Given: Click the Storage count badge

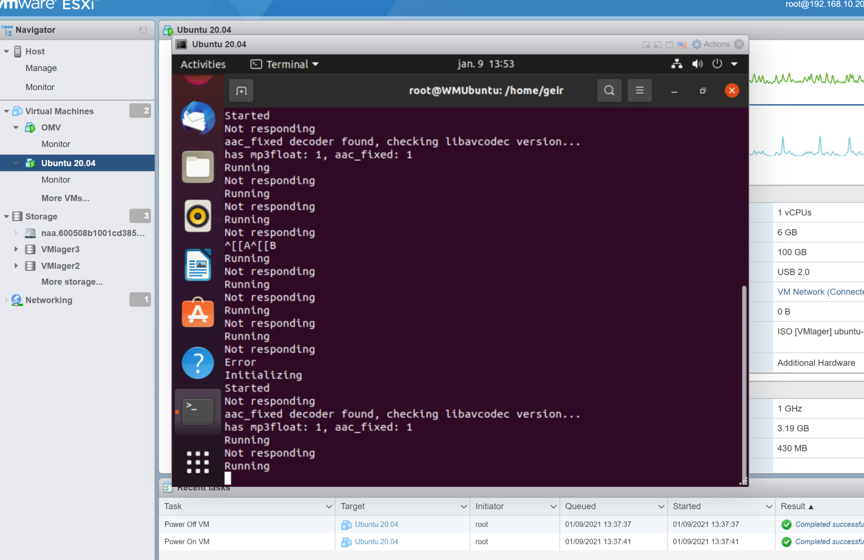Looking at the screenshot, I should click(140, 216).
